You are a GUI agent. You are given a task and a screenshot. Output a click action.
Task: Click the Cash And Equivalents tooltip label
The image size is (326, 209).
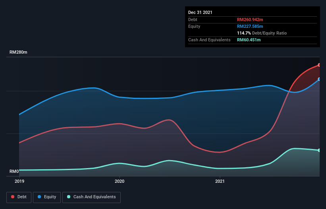tap(209, 40)
